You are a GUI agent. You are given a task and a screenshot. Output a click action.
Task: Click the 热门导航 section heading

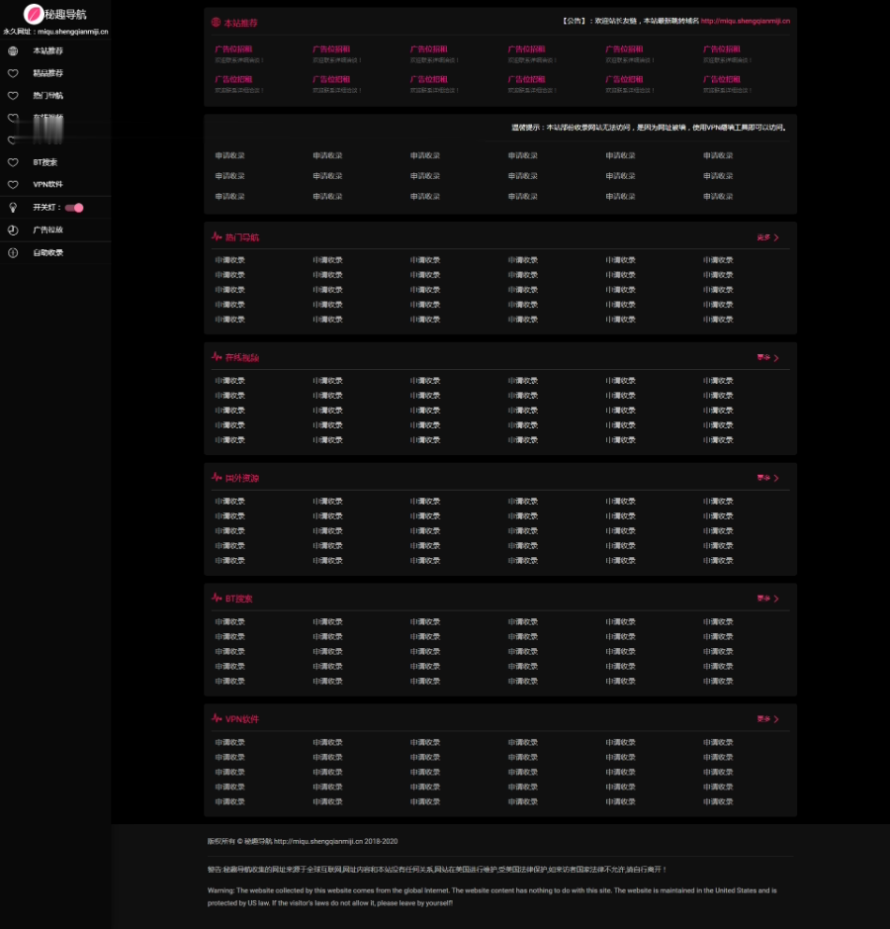(x=241, y=237)
